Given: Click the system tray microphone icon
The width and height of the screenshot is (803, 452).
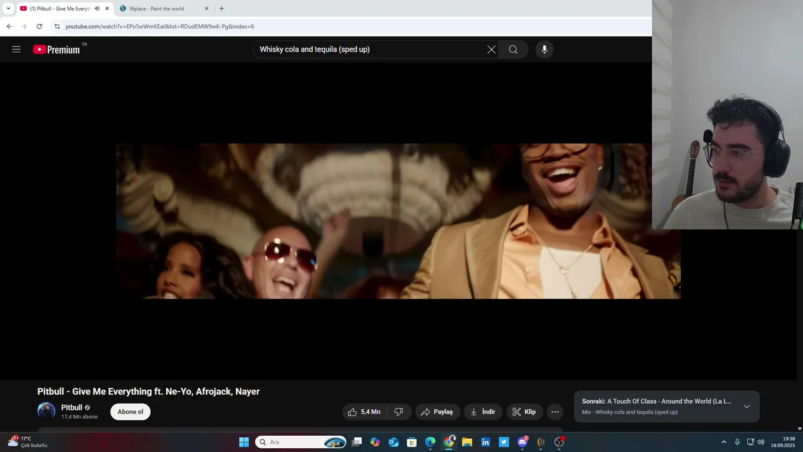Looking at the screenshot, I should [737, 442].
